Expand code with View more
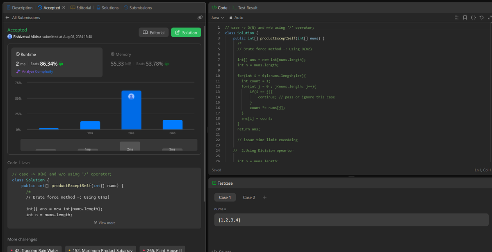This screenshot has width=492, height=252. [x=105, y=223]
